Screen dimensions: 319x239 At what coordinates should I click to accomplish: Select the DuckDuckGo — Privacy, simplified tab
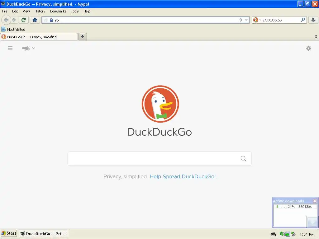pos(39,37)
